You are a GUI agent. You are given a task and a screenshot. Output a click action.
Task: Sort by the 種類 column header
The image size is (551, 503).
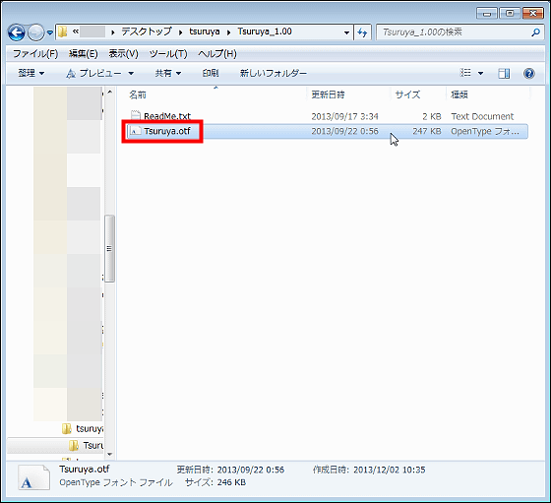coord(459,94)
